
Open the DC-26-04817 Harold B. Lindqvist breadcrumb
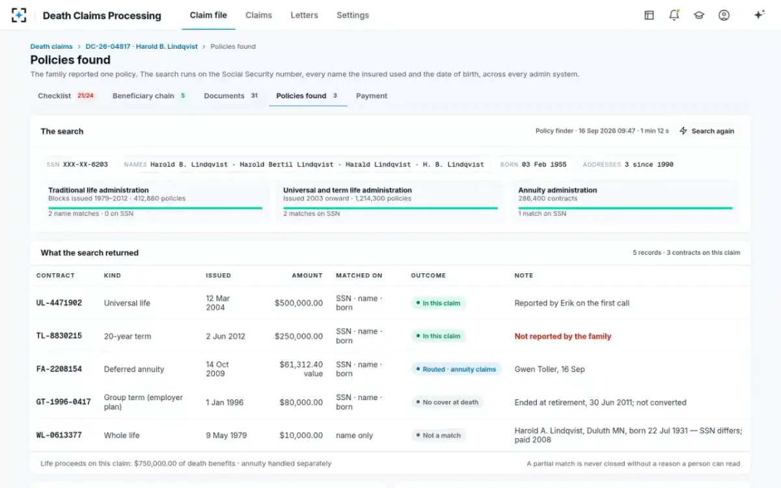(142, 47)
